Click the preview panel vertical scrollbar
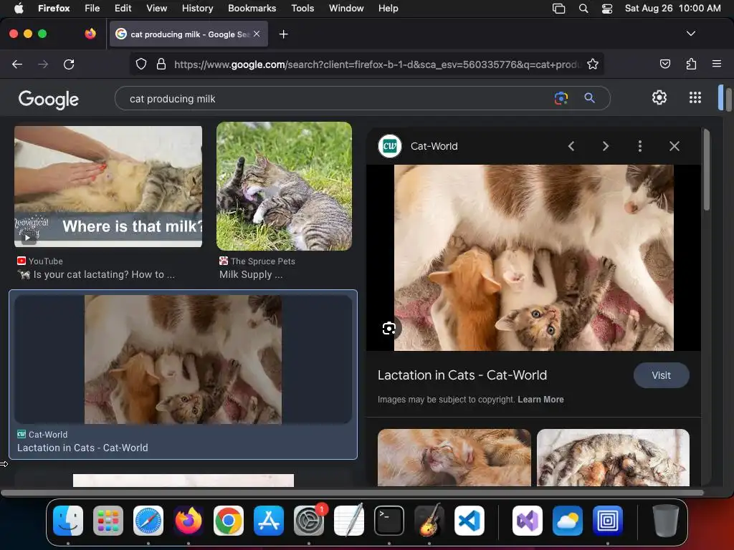The image size is (734, 550). pyautogui.click(x=706, y=170)
